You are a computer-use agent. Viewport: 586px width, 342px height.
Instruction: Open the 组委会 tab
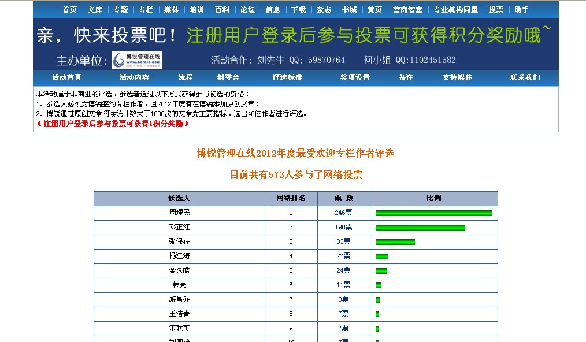[228, 77]
